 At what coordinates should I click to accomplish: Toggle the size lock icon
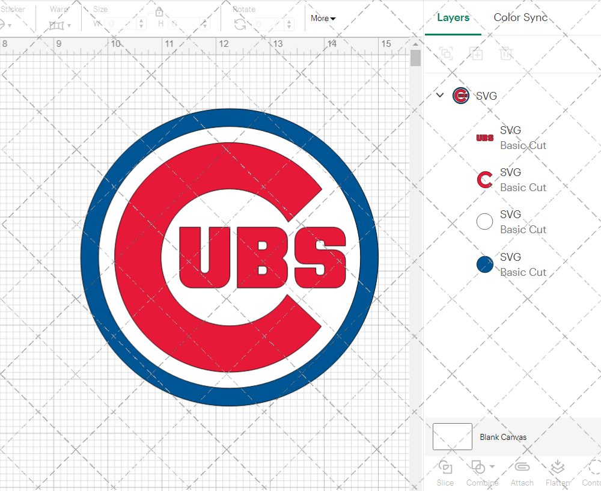(159, 11)
